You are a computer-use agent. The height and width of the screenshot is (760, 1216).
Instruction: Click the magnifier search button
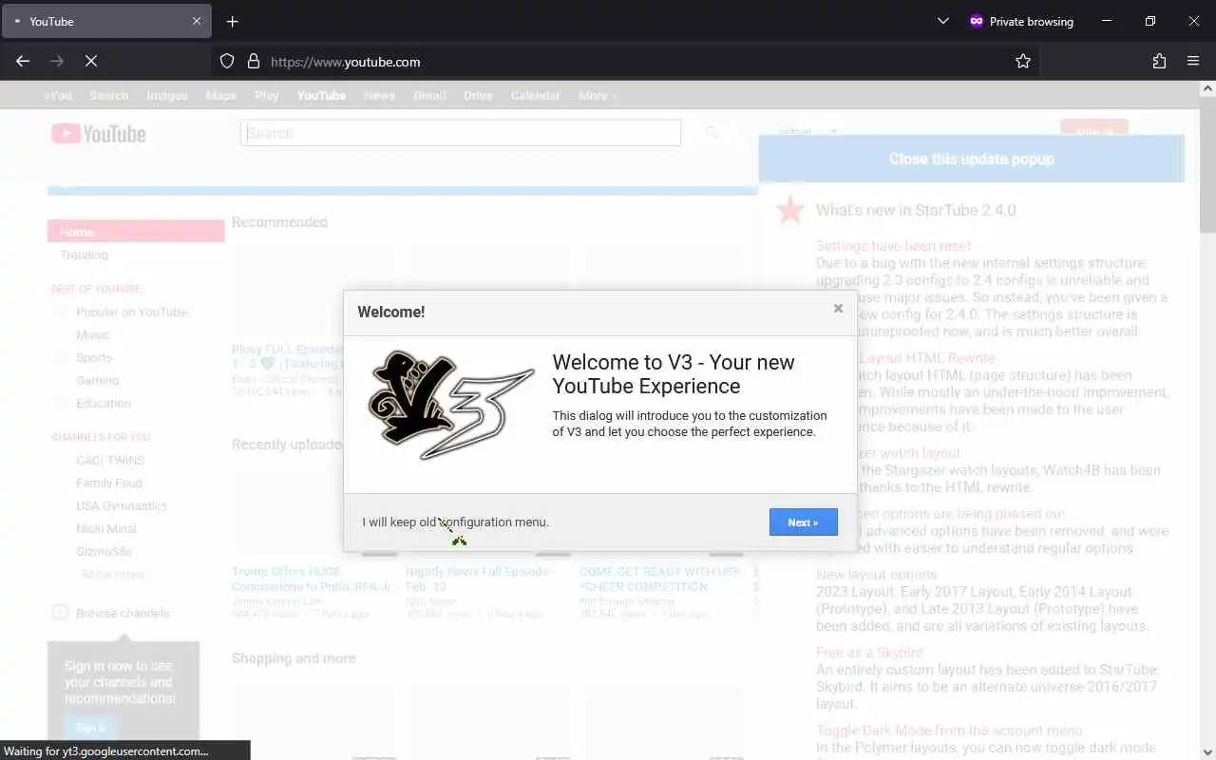point(711,133)
